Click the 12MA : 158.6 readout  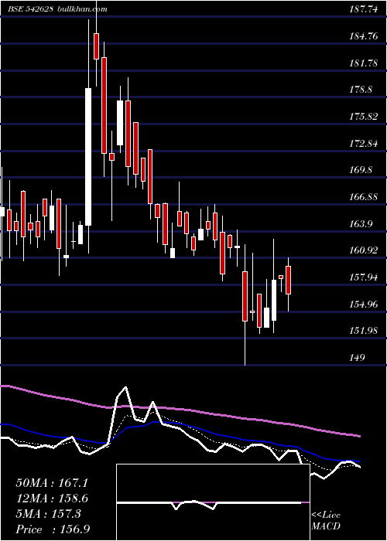pos(52,498)
